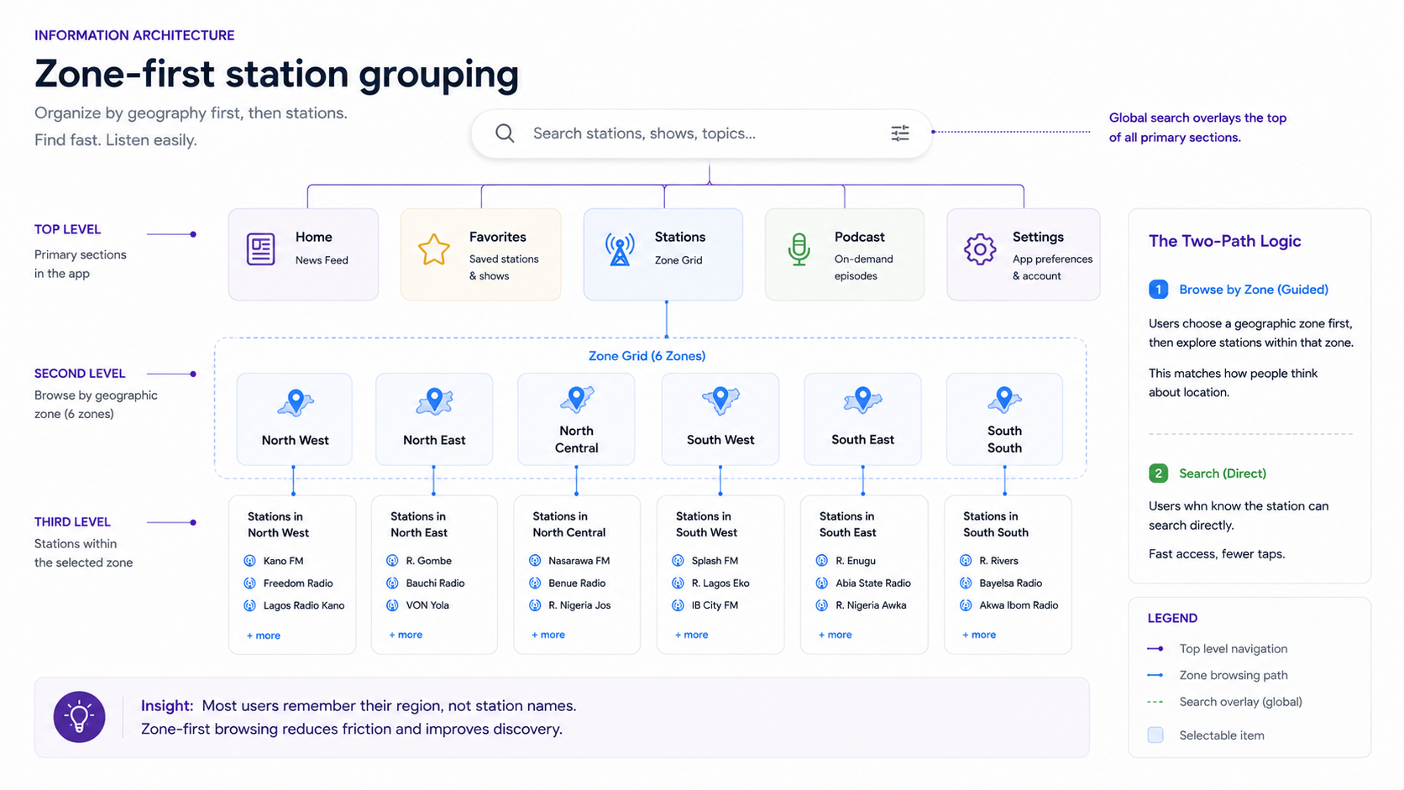Image resolution: width=1404 pixels, height=790 pixels.
Task: Select the Home news feed icon
Action: 260,249
